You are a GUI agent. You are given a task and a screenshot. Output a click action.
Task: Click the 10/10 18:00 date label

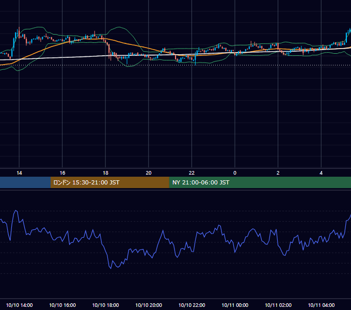coord(105,305)
